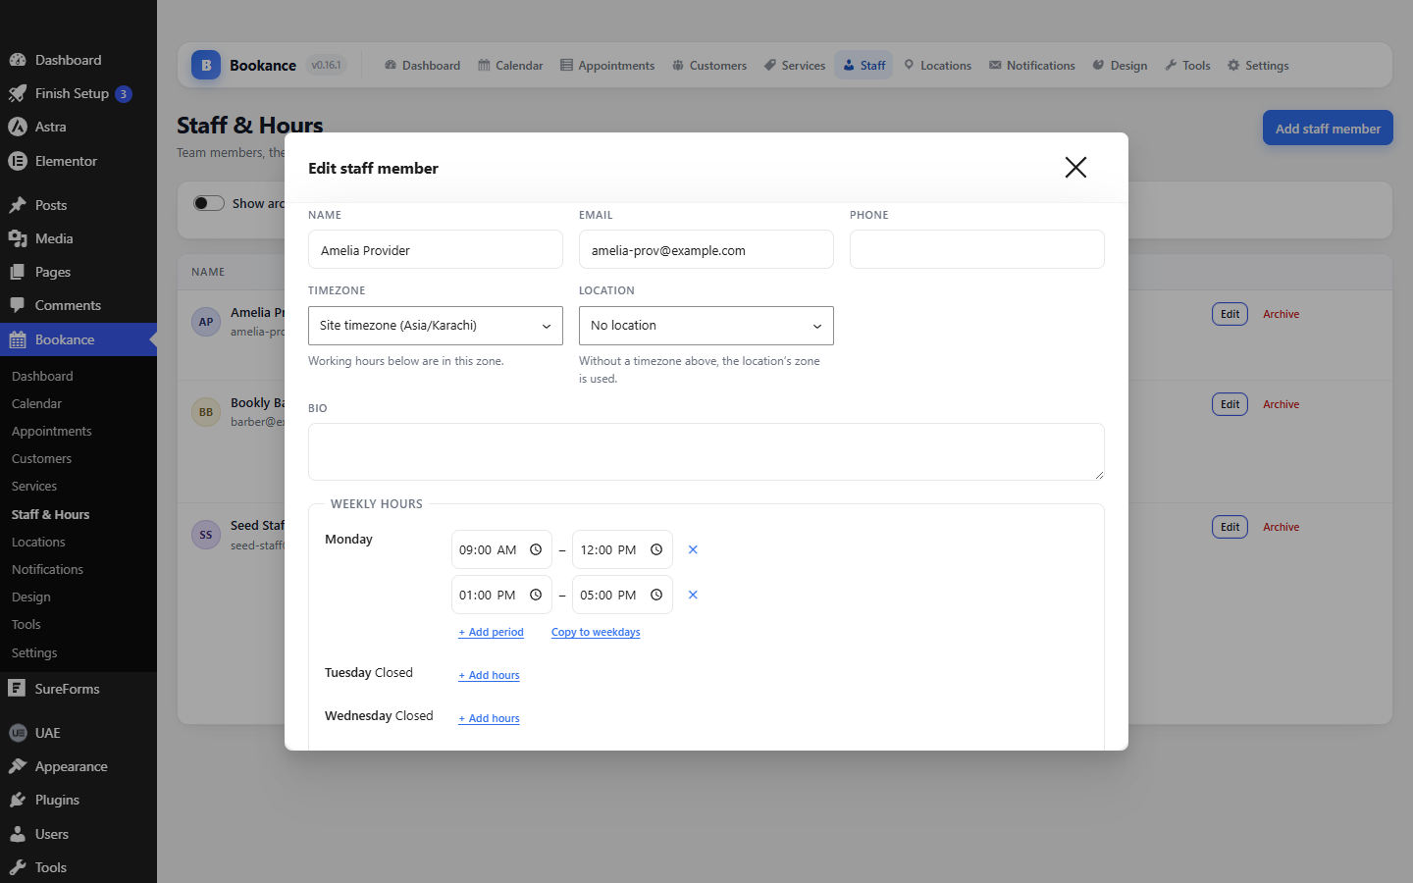Image resolution: width=1413 pixels, height=883 pixels.
Task: Open Pages in WordPress sidebar
Action: (78, 272)
